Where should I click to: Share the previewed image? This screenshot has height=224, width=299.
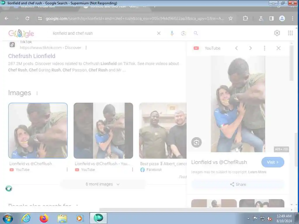pos(238,184)
